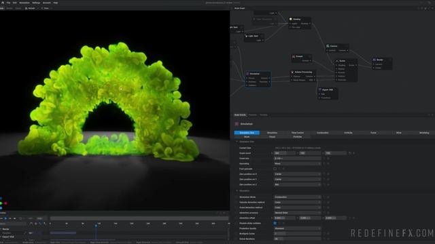Viewport: 435px width, 244px height.
Task: Open the File menu
Action: [8, 3]
